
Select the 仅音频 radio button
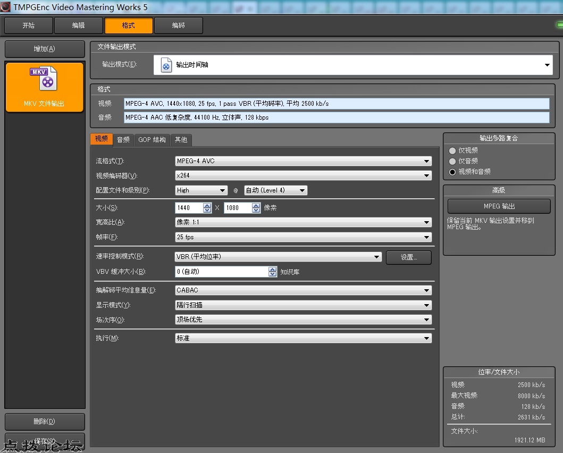452,162
